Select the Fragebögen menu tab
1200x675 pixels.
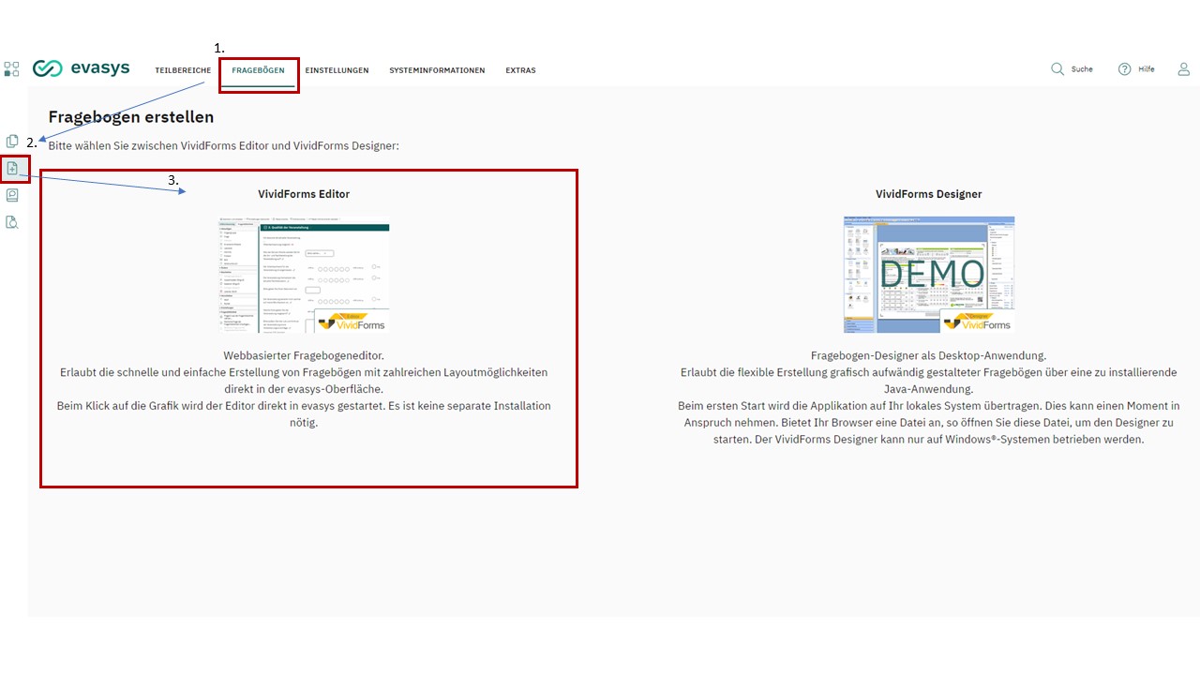(259, 70)
